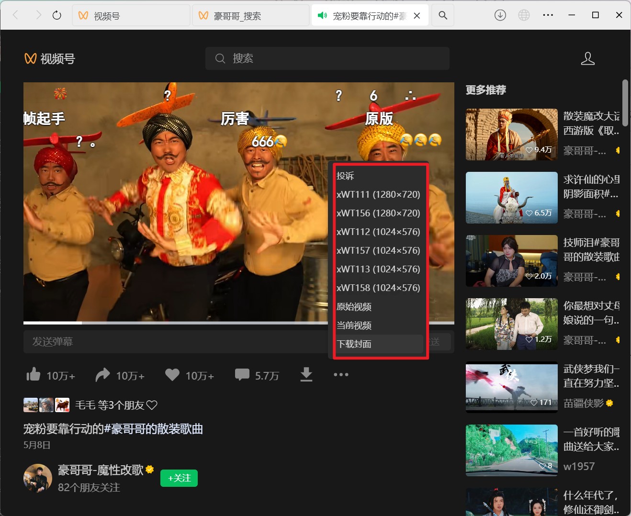Favorite the video with the heart icon

pos(172,375)
